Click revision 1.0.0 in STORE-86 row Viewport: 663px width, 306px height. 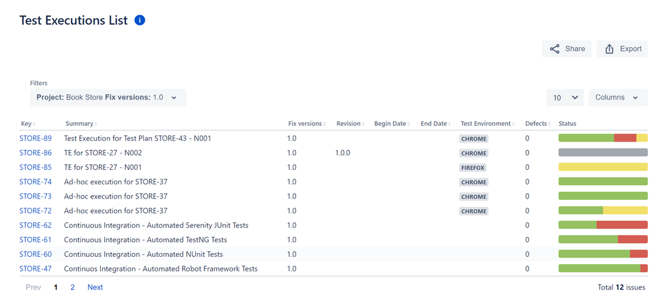(x=342, y=153)
